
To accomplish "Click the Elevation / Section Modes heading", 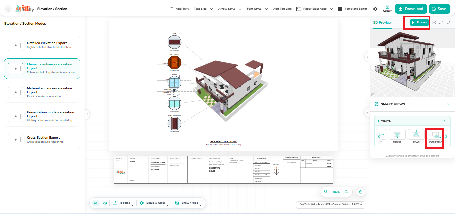I will coord(25,24).
